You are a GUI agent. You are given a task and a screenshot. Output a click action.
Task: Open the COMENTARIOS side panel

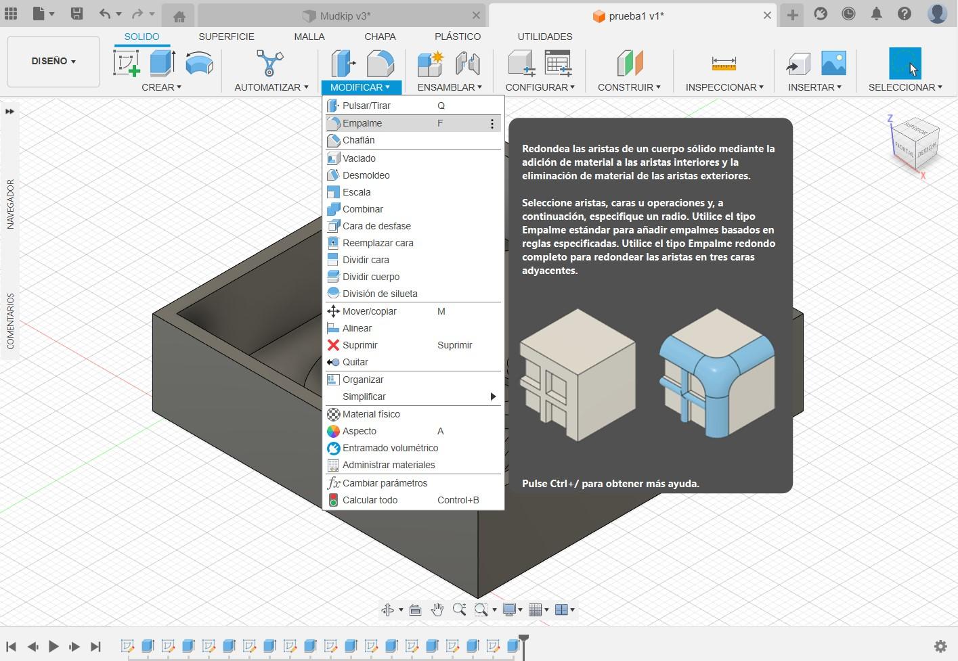pos(10,321)
